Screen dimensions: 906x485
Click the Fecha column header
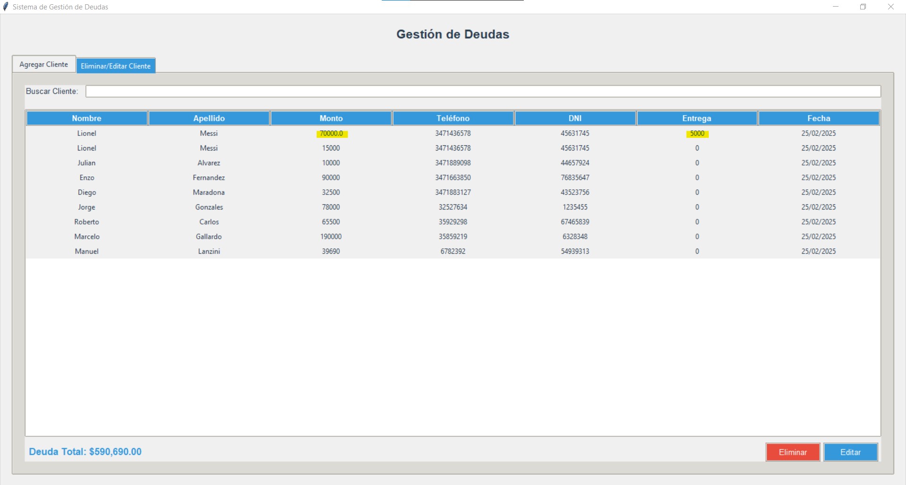tap(819, 118)
